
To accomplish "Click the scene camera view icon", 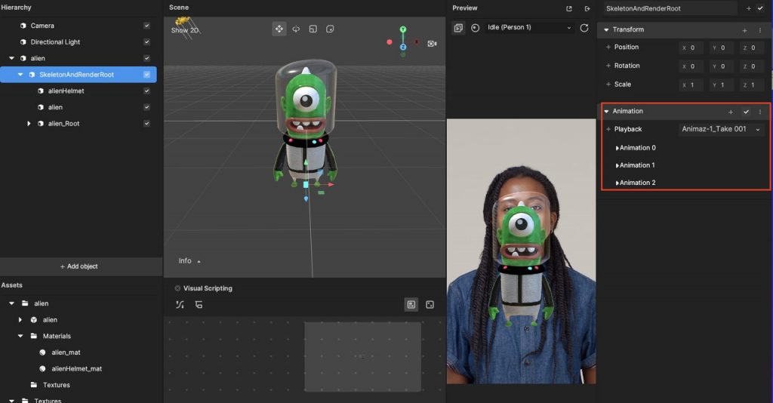I will pos(433,44).
